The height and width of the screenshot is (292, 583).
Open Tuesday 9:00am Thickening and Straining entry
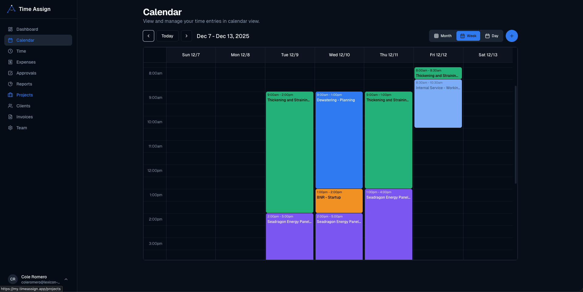[290, 152]
